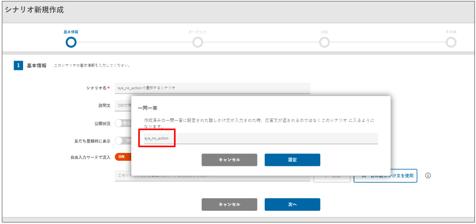Screen dimensions: 476x224
Task: Click the bottom キャンセル button beside 次へ
Action: point(229,204)
